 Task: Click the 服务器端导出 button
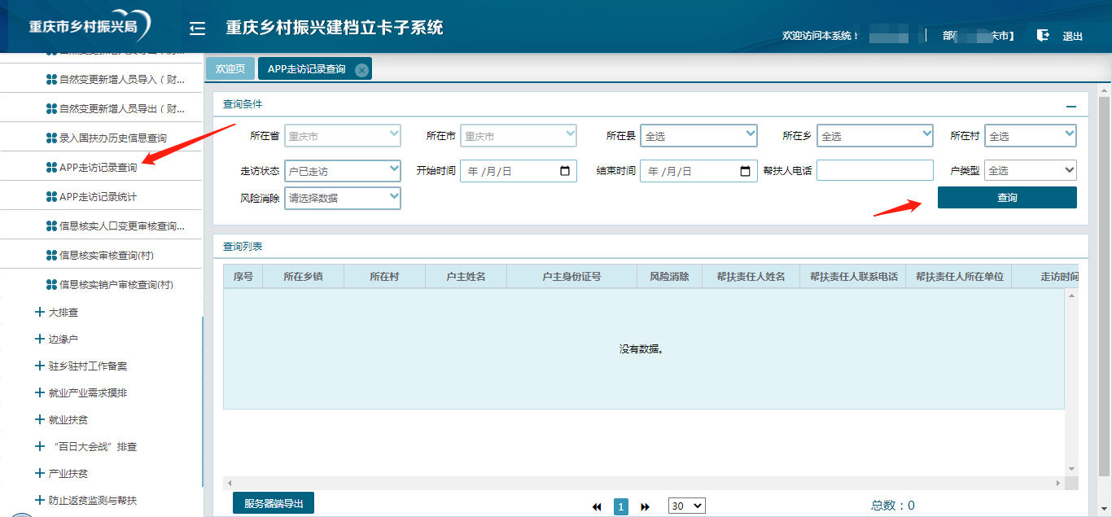[274, 504]
